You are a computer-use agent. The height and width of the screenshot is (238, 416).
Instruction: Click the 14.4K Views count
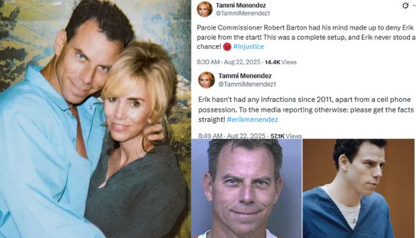point(281,62)
